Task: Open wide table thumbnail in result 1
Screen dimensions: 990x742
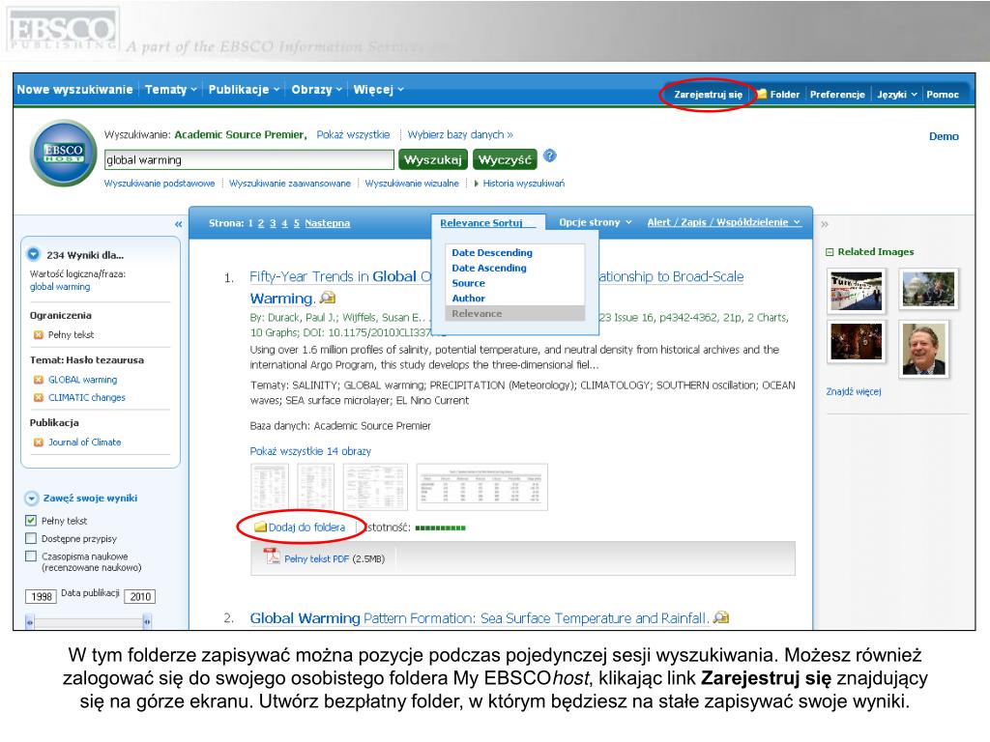Action: [x=481, y=487]
